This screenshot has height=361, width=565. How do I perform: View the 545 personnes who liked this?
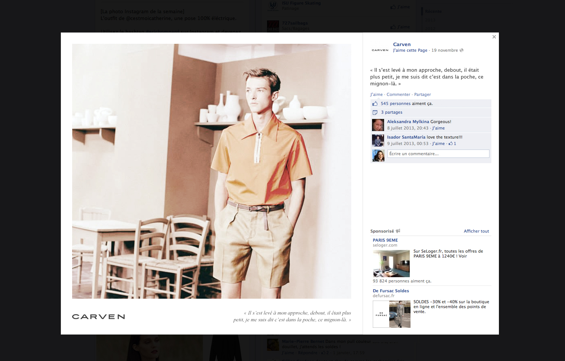click(395, 103)
